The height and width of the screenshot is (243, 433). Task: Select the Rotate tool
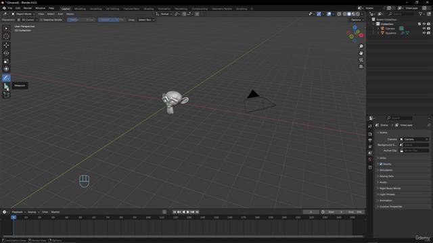(x=6, y=53)
